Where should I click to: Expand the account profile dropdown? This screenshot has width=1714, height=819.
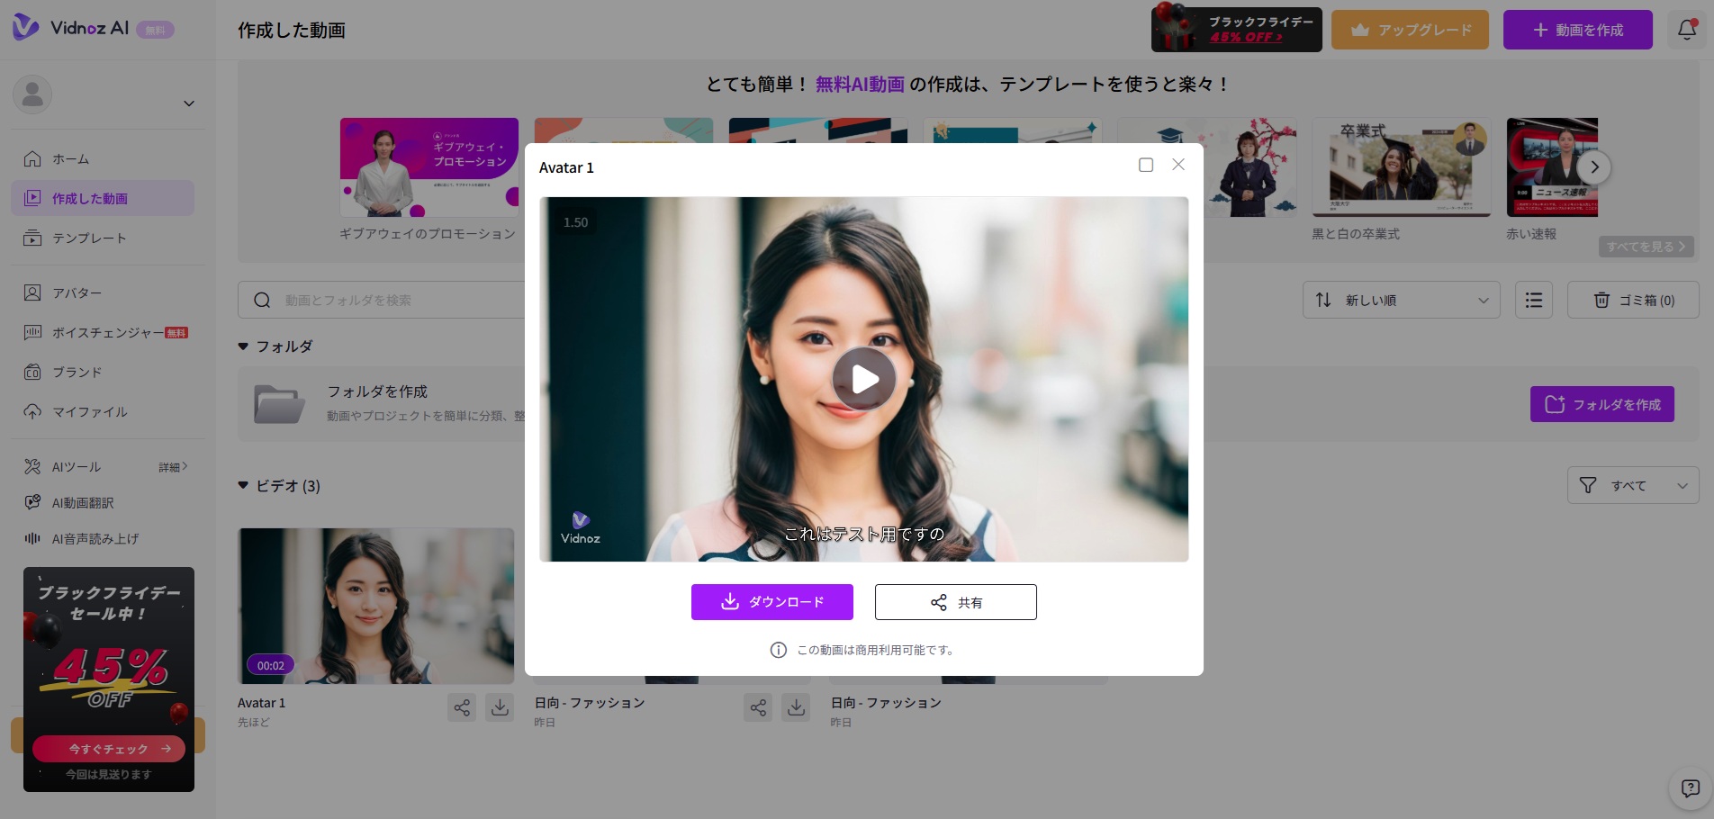189,103
